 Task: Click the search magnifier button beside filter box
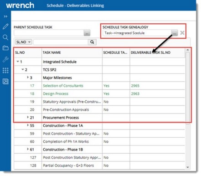pos(92,42)
